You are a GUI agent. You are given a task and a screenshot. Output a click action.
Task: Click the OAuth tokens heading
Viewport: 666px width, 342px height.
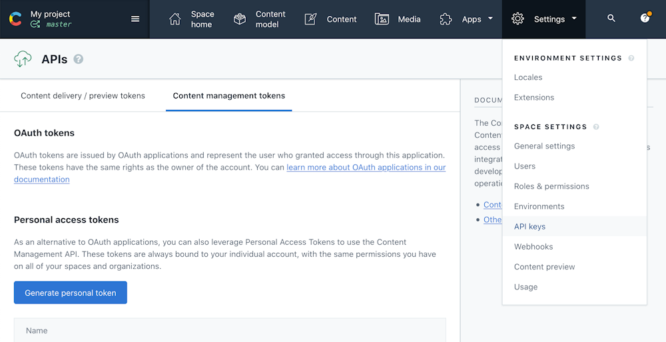tap(44, 133)
